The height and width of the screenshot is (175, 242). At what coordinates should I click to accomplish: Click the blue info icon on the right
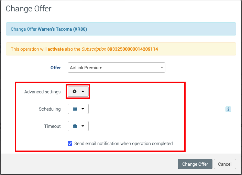(x=228, y=109)
